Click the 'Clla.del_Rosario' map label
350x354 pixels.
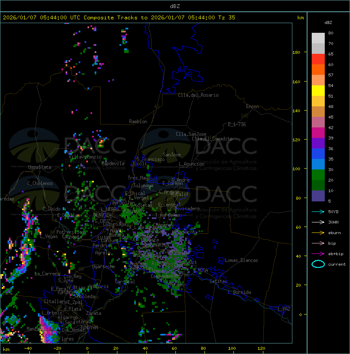(x=198, y=95)
